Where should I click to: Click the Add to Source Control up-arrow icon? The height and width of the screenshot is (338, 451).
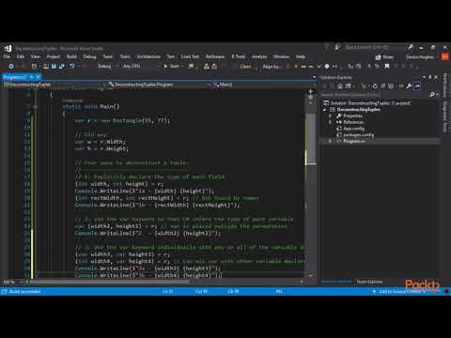[x=374, y=291]
